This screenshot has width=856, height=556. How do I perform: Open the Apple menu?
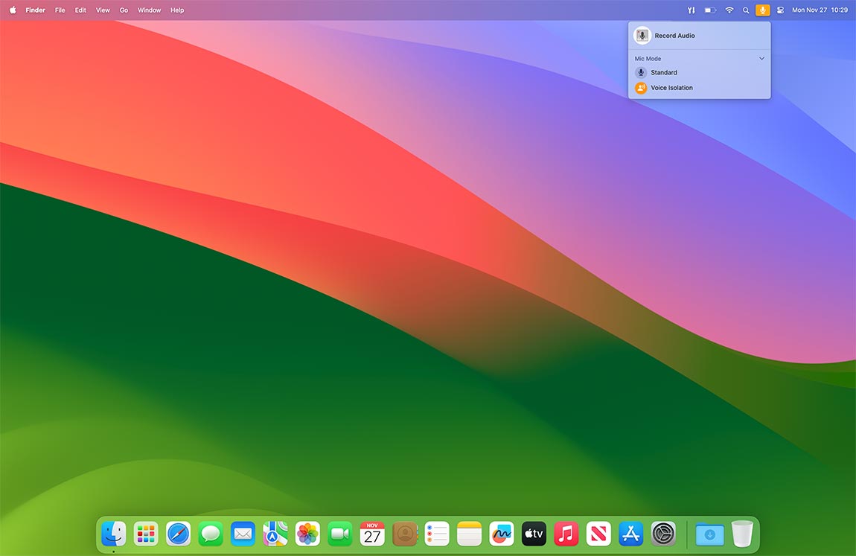(x=12, y=10)
